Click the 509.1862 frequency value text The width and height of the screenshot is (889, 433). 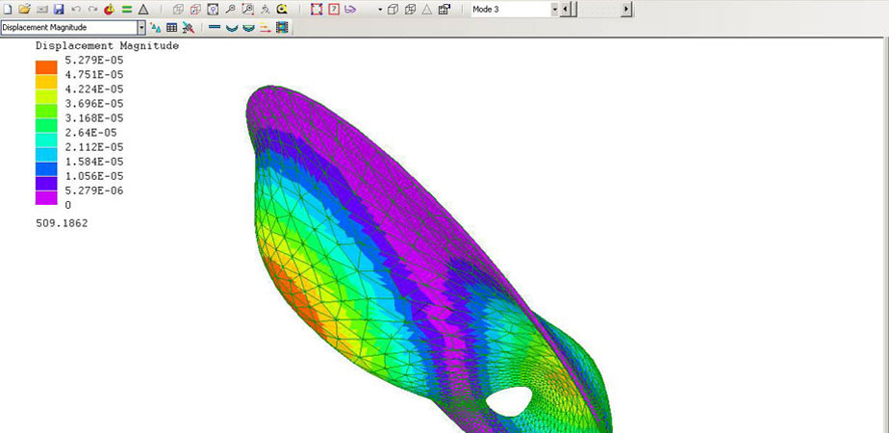(62, 222)
